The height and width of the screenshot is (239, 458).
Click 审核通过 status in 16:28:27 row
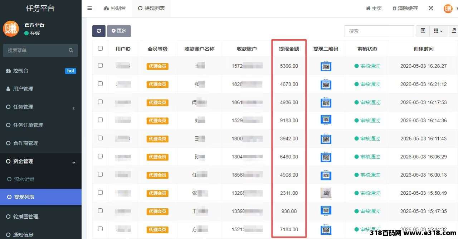367,66
